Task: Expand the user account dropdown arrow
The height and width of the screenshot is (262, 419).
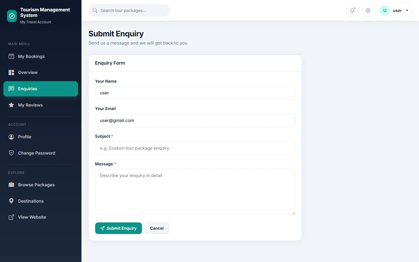Action: [407, 10]
